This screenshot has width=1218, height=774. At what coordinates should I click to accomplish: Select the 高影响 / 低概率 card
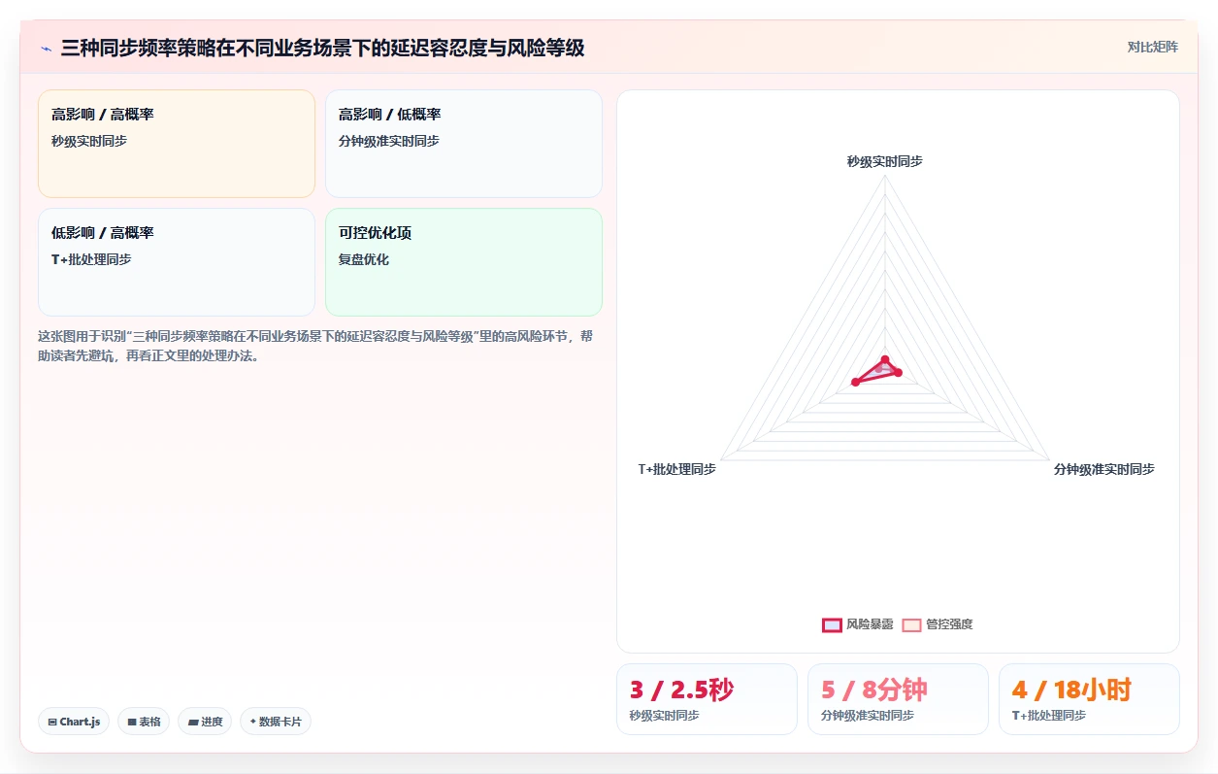coord(464,144)
